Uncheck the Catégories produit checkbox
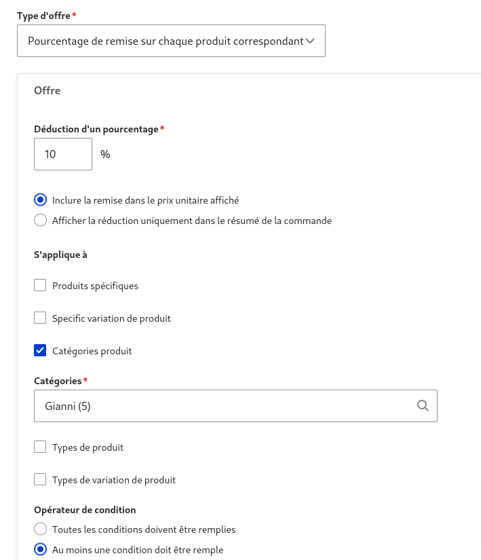 click(x=40, y=351)
